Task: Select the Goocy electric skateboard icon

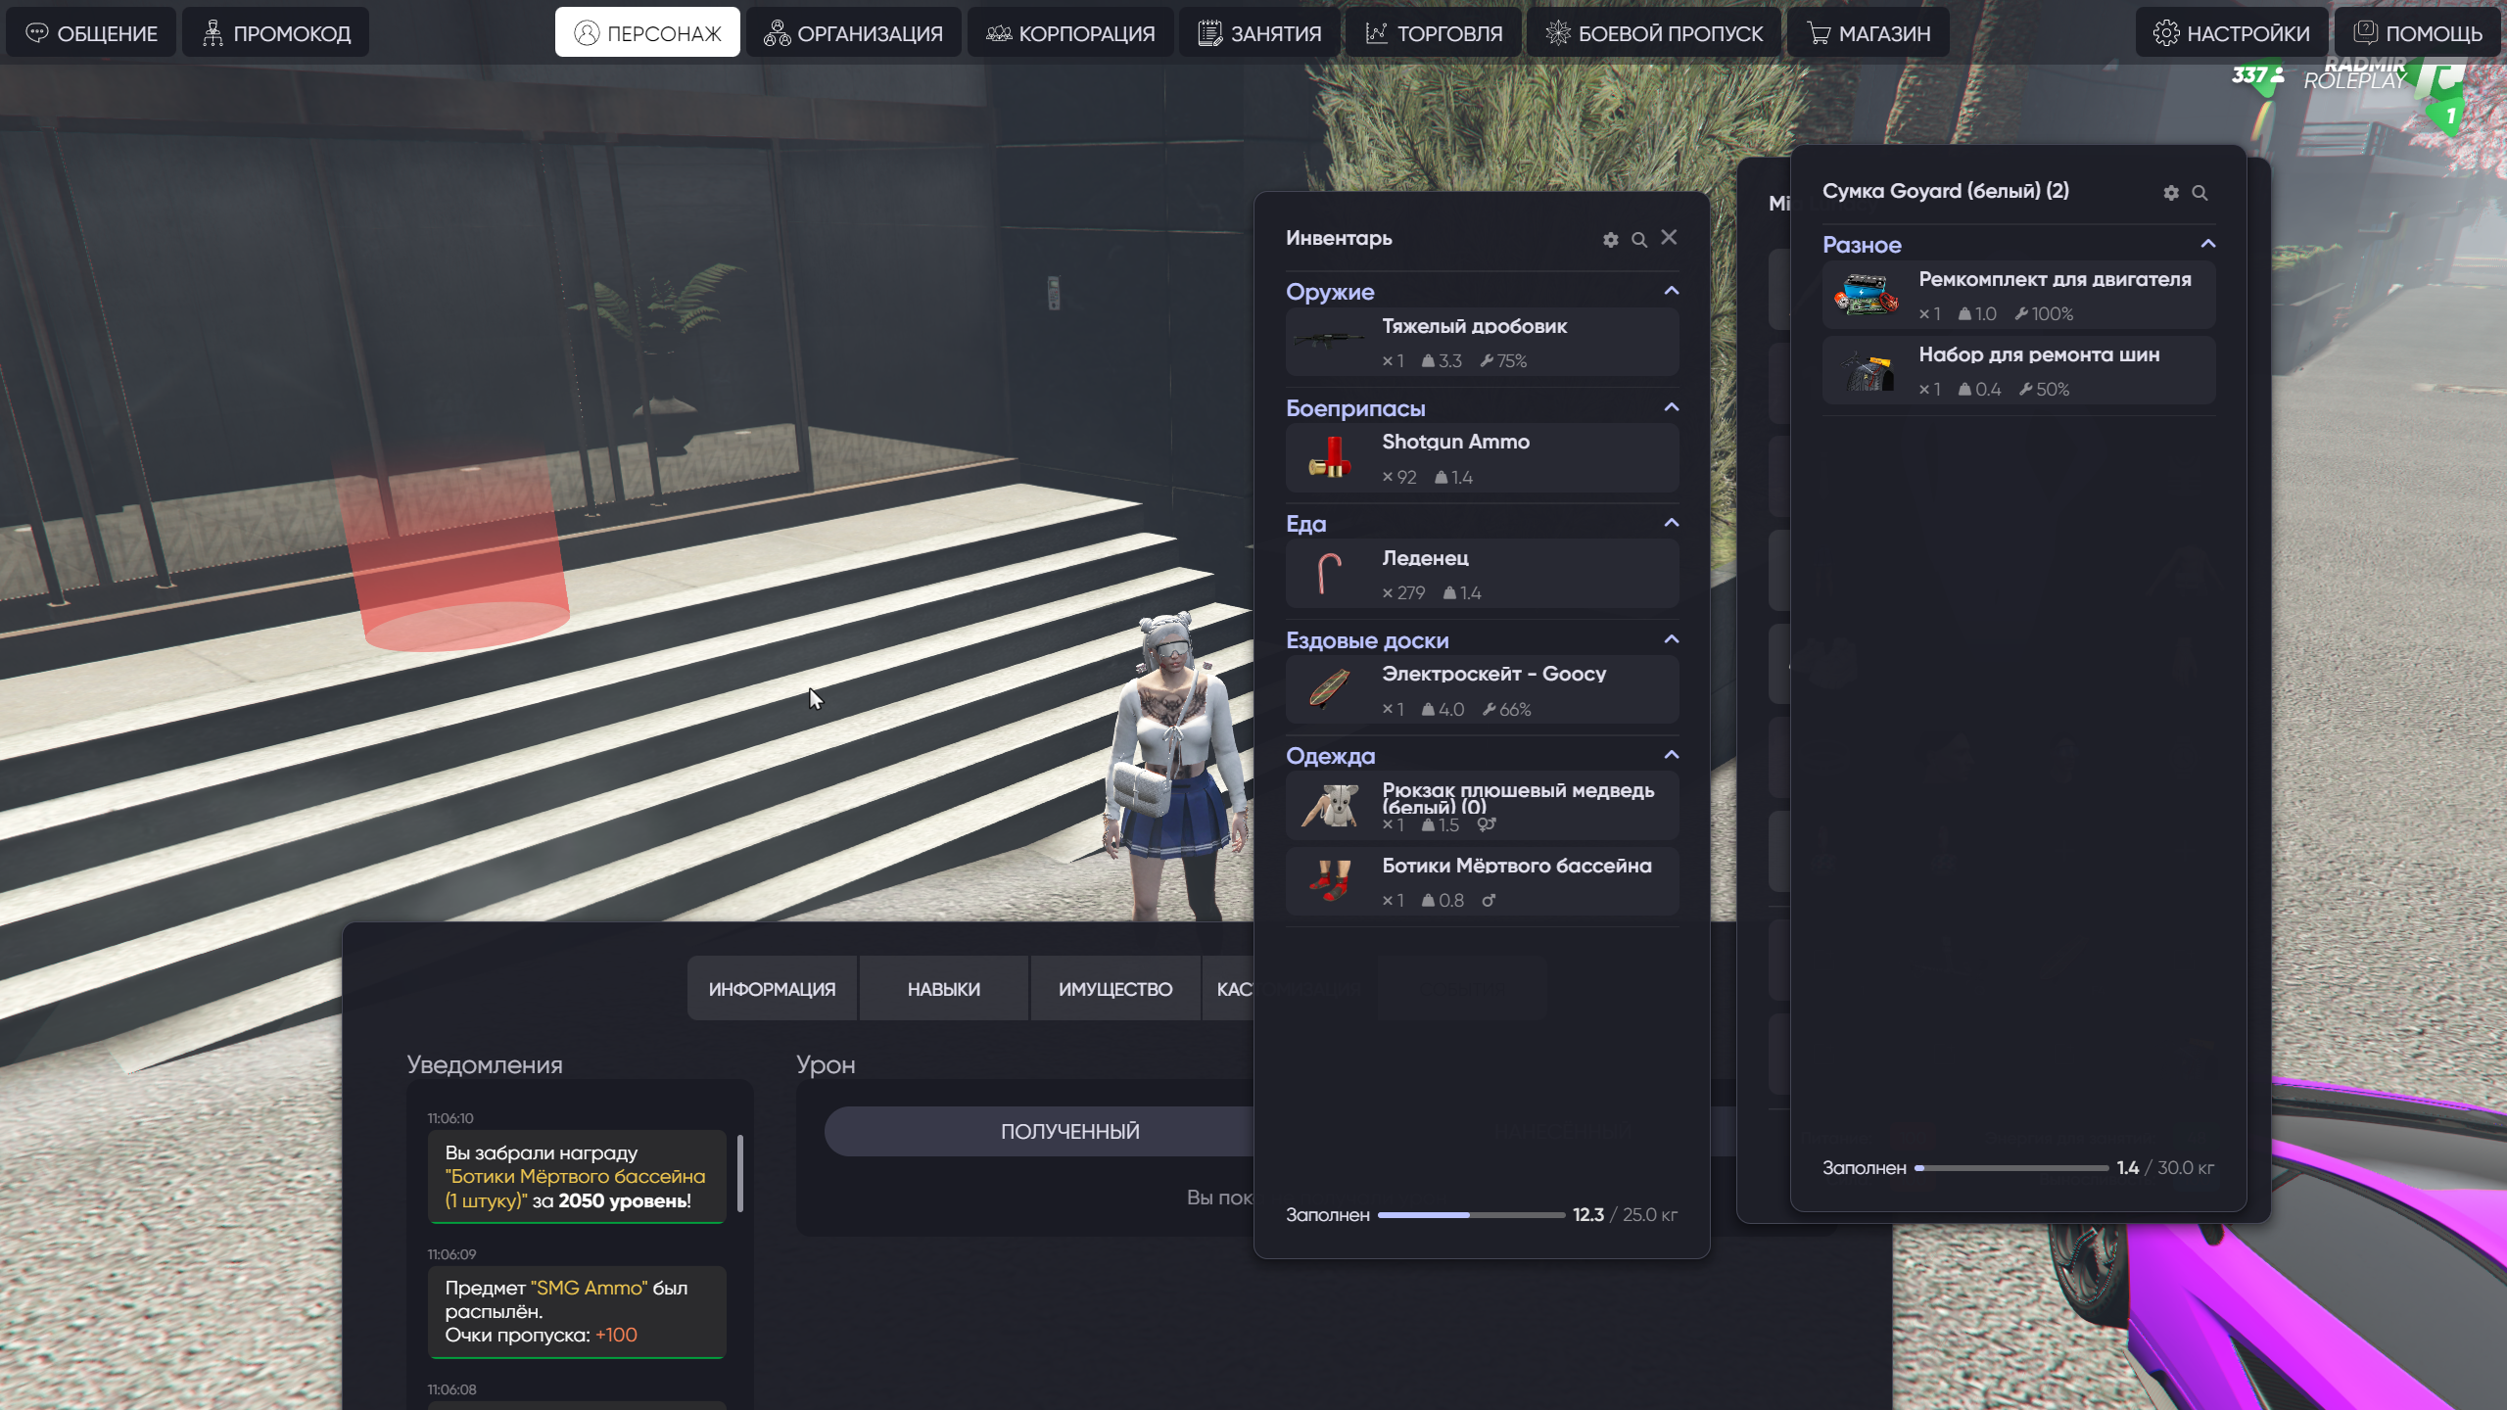Action: pyautogui.click(x=1329, y=689)
